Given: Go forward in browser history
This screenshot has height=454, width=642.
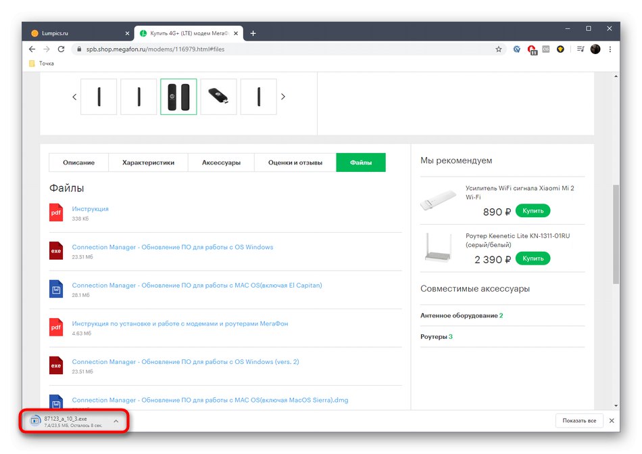Looking at the screenshot, I should [x=47, y=49].
